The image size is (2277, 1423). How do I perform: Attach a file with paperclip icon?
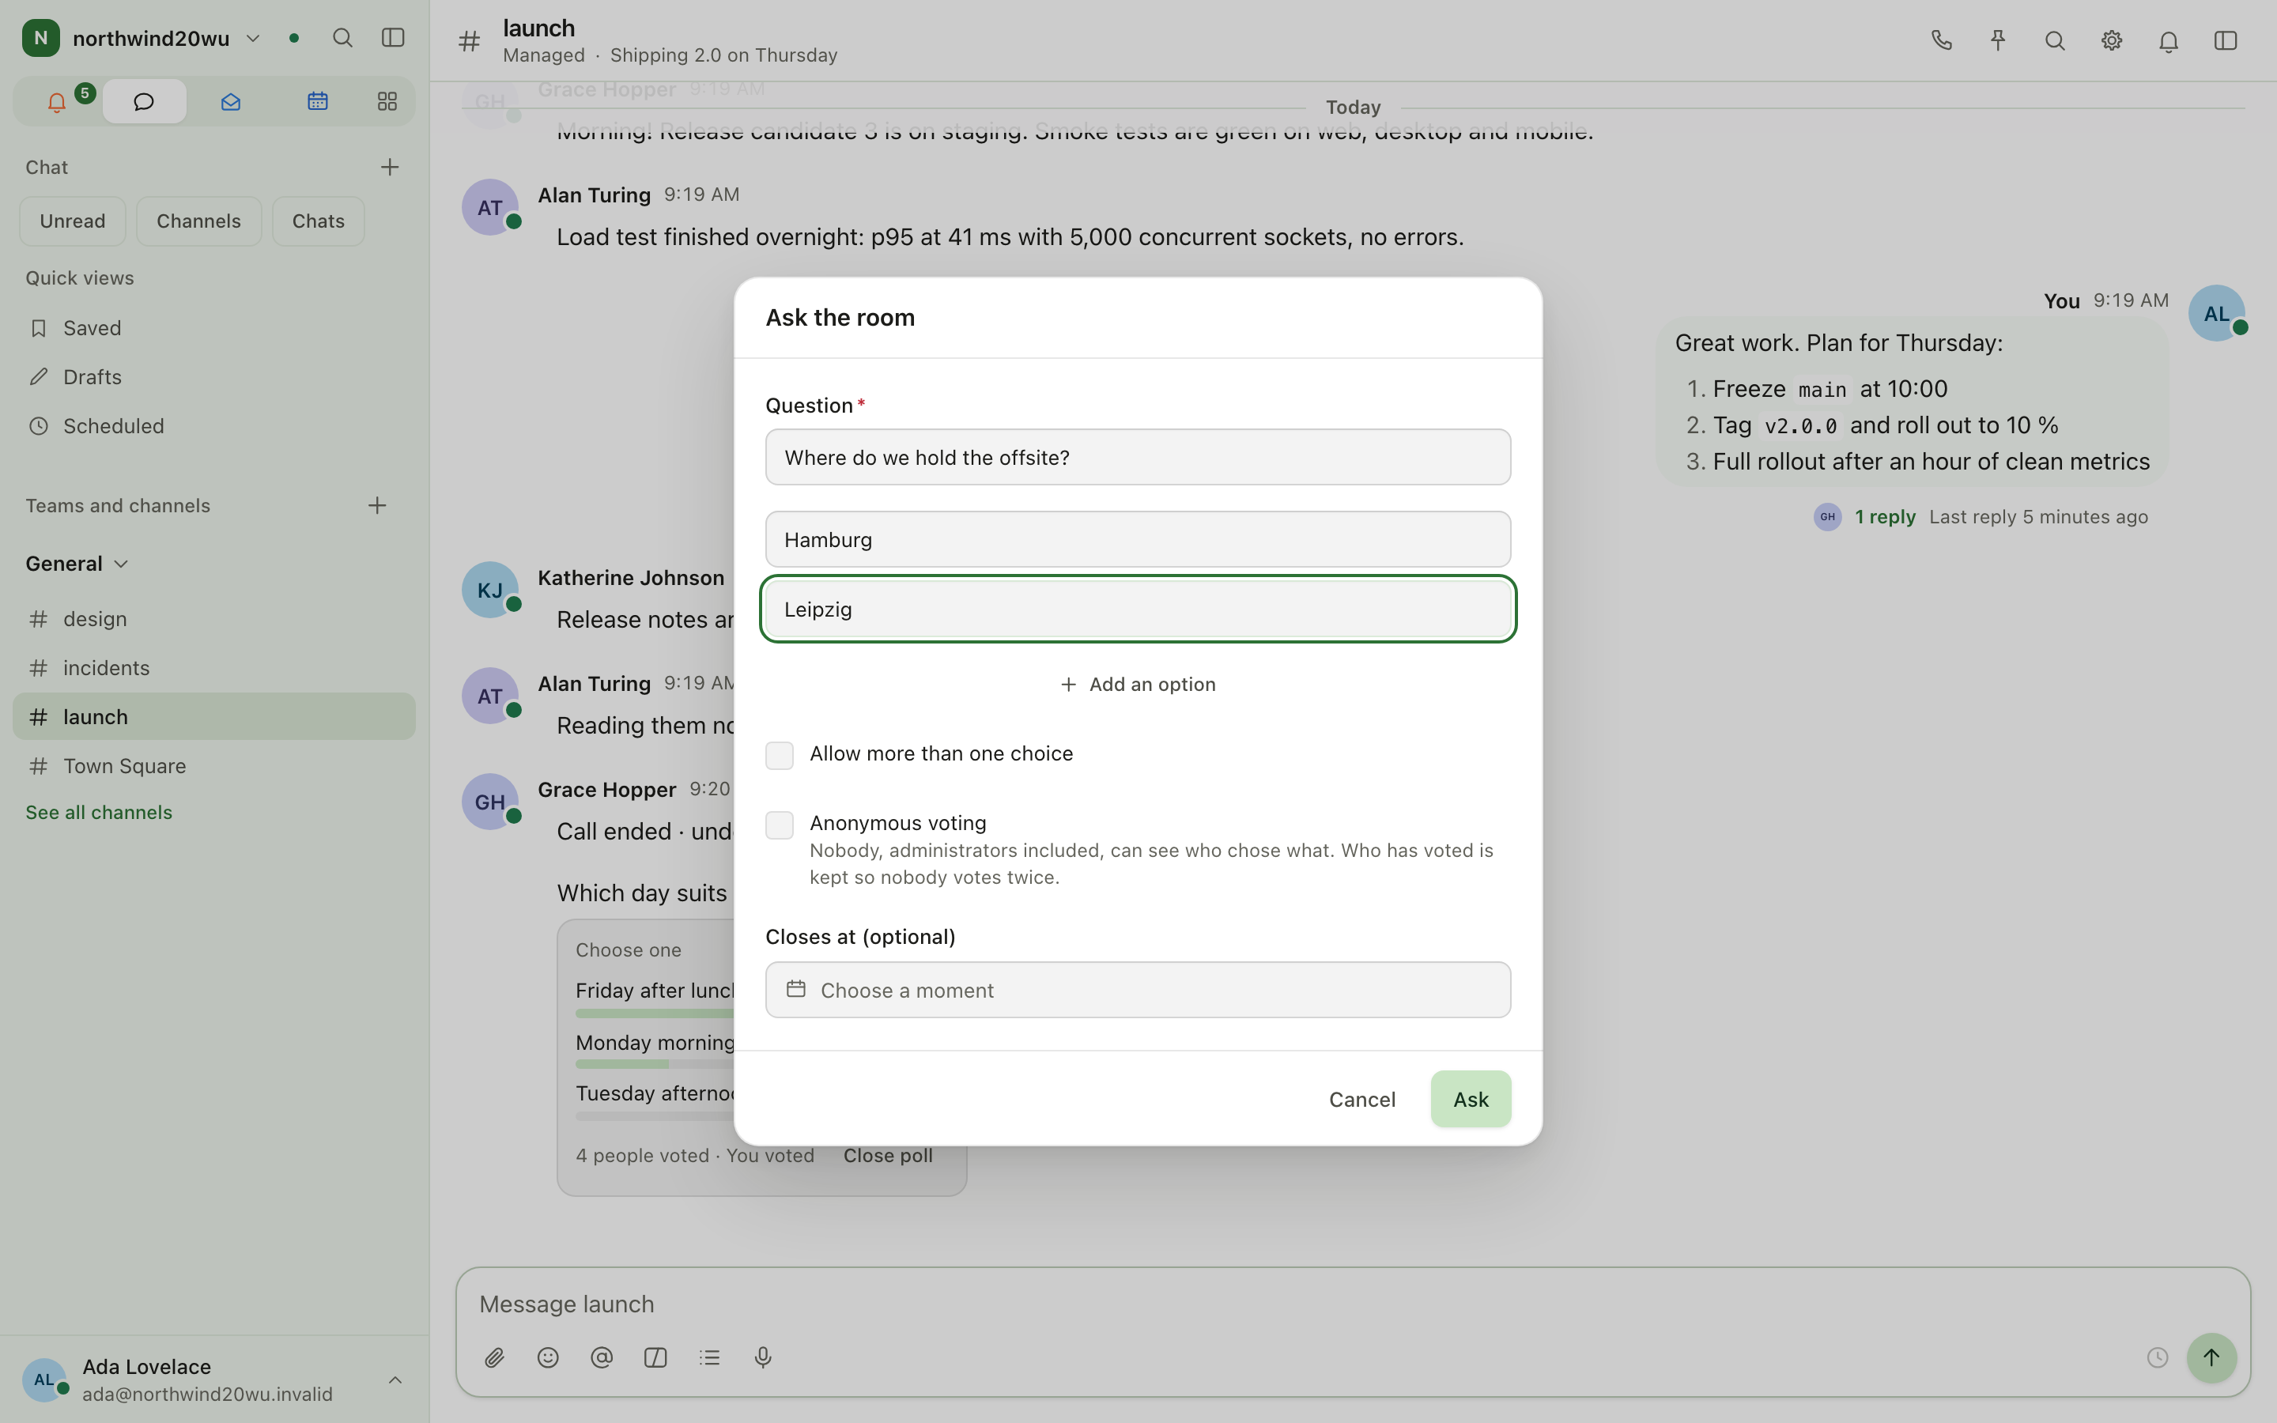495,1357
